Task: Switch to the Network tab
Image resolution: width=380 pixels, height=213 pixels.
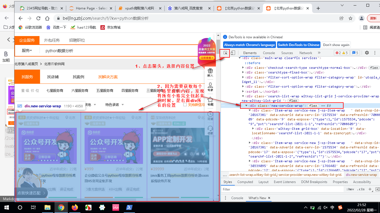Action: click(x=306, y=53)
